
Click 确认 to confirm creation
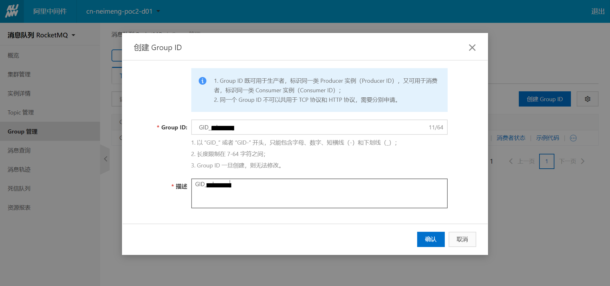click(431, 239)
